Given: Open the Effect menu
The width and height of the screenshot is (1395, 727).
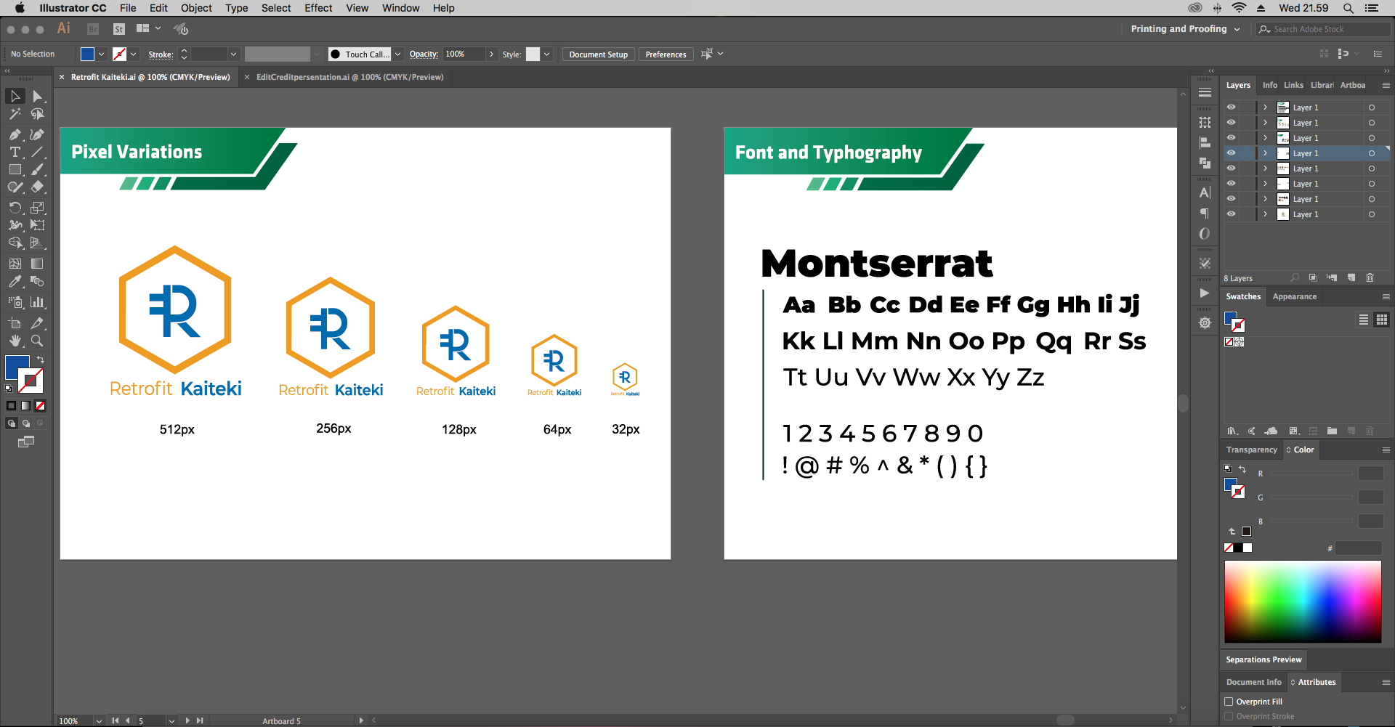Looking at the screenshot, I should click(x=318, y=8).
